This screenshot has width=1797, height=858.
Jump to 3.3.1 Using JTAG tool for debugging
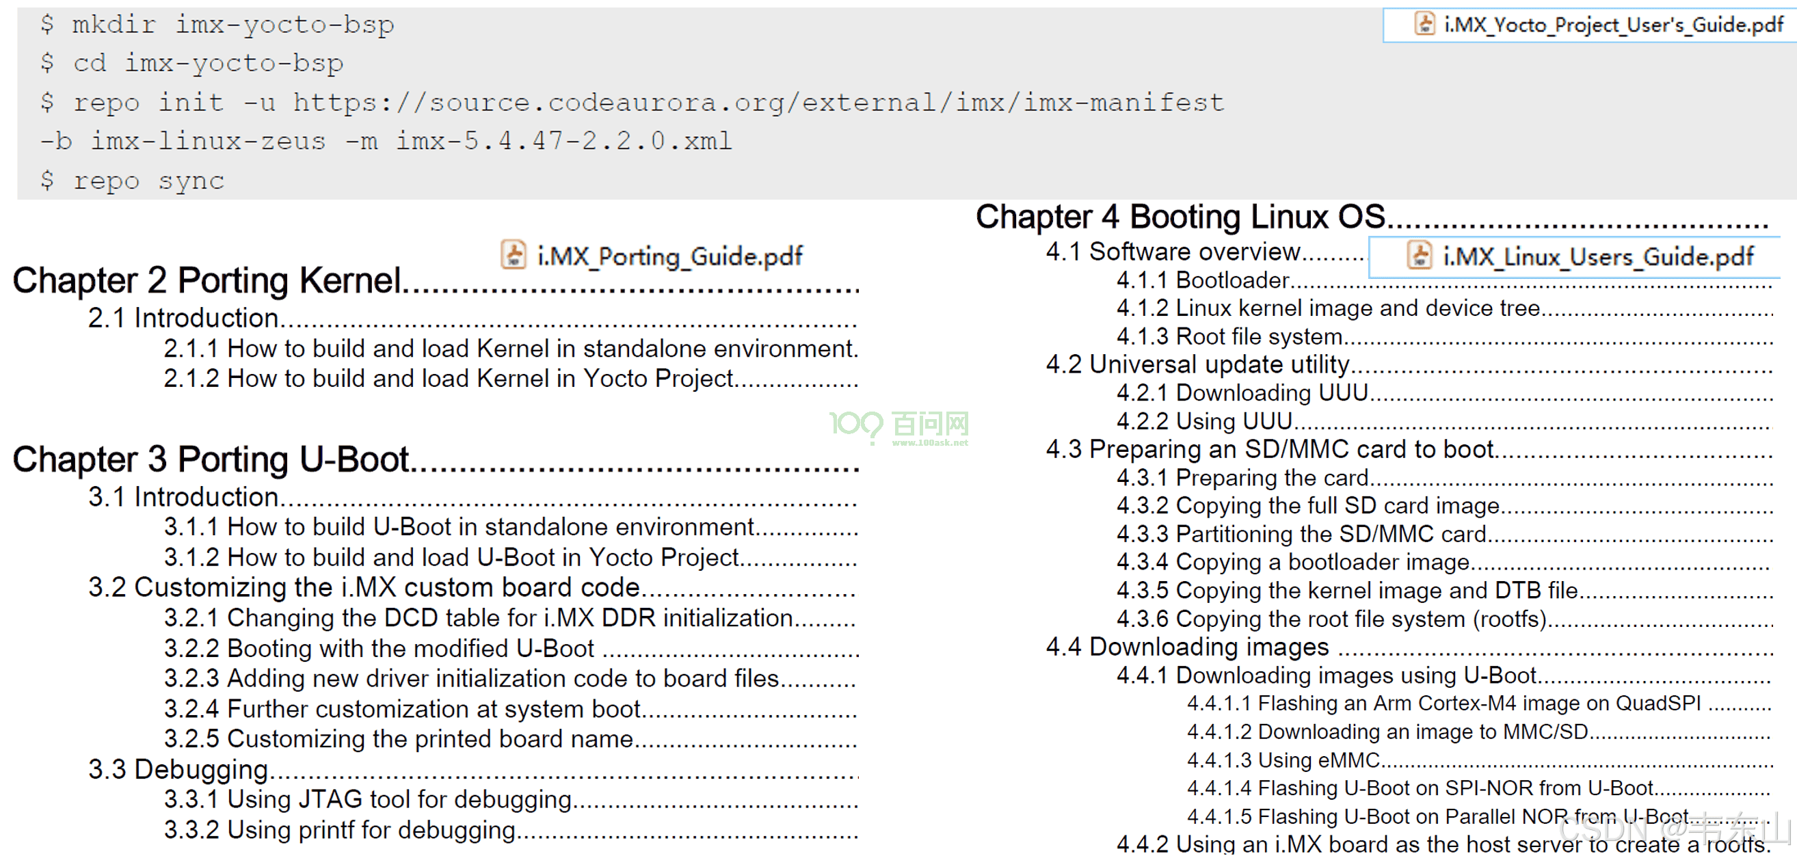[369, 800]
